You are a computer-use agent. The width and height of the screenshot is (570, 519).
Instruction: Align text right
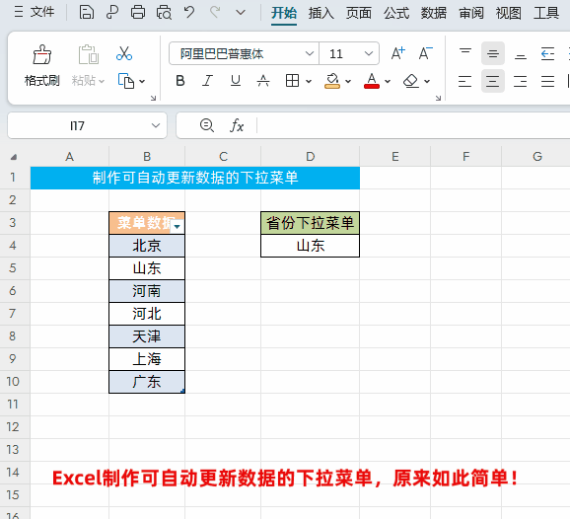(x=521, y=81)
